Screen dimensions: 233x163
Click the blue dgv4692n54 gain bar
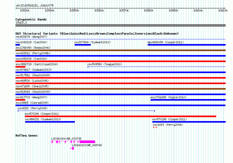pyautogui.click(x=187, y=45)
